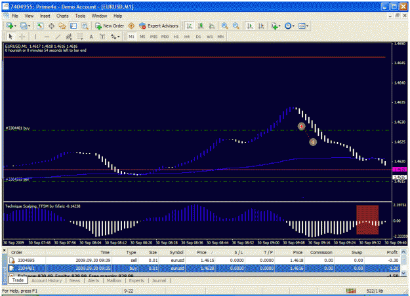Switch to MN timeframe
The height and width of the screenshot is (296, 410).
pyautogui.click(x=220, y=37)
